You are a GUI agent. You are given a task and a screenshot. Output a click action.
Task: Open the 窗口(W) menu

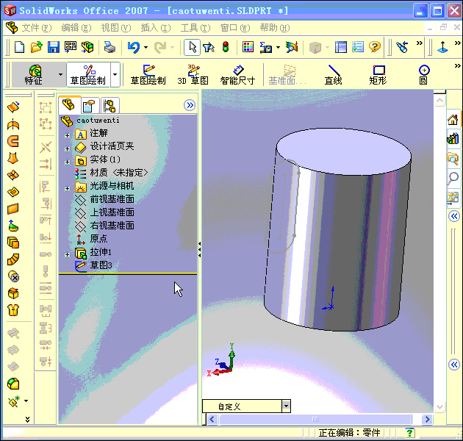point(235,28)
